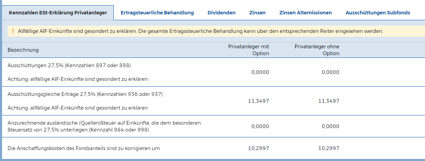Click the 11,3497 value under mit Option
The height and width of the screenshot is (161, 425).
[258, 101]
